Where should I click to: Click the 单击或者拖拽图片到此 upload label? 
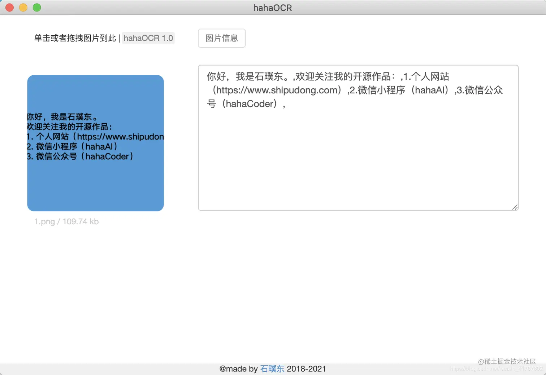click(75, 38)
